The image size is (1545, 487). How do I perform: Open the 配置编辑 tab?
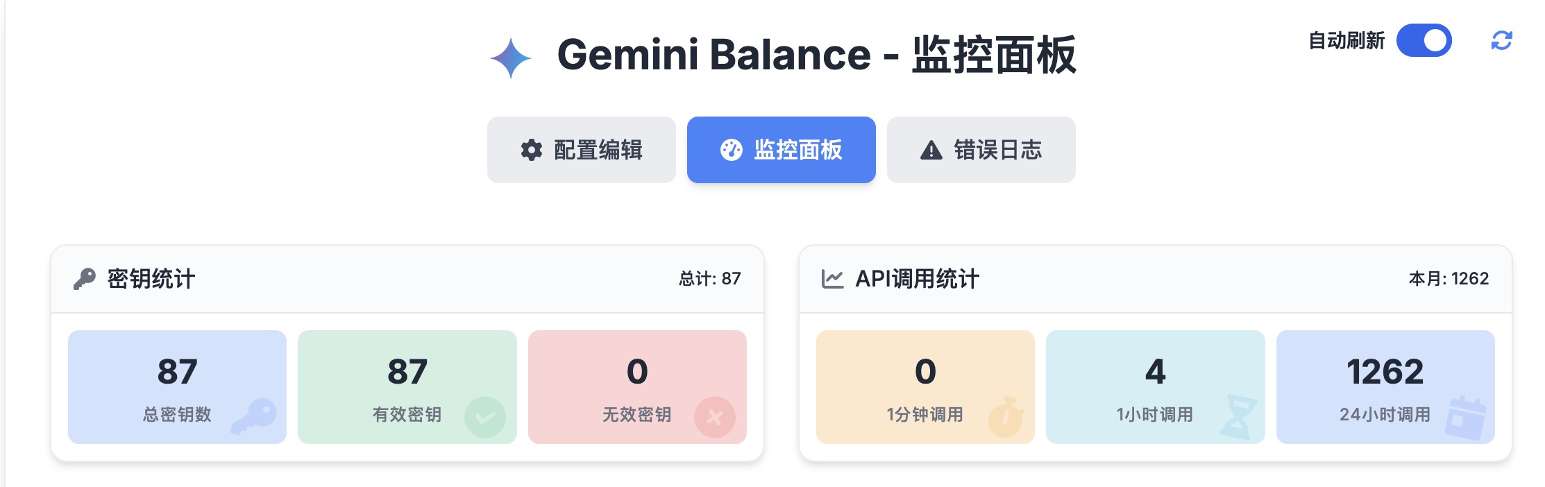click(x=582, y=150)
